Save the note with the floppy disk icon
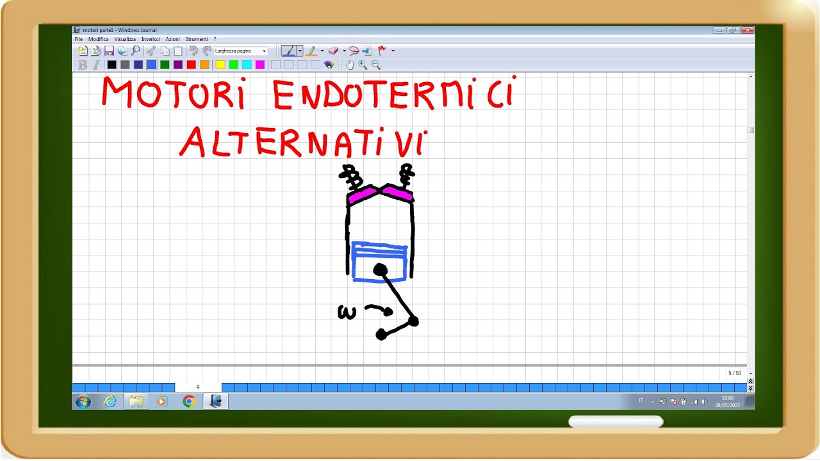This screenshot has height=461, width=820. (x=109, y=51)
